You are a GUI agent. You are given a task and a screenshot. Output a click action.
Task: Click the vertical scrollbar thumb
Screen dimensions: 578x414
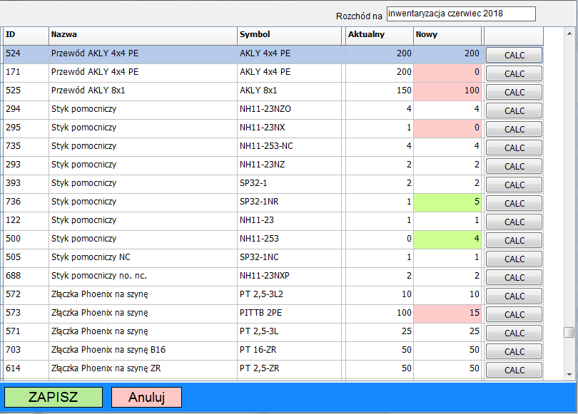click(x=569, y=332)
